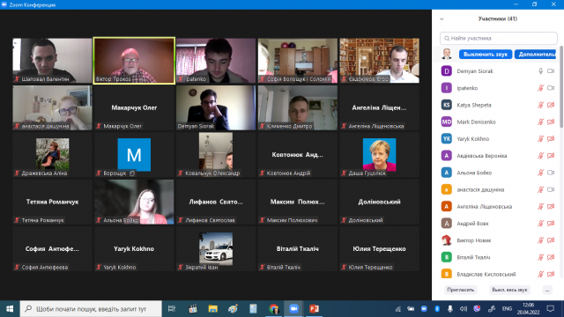This screenshot has width=564, height=317.
Task: Click the KS avatar of Katya Shepeta
Action: click(x=447, y=105)
